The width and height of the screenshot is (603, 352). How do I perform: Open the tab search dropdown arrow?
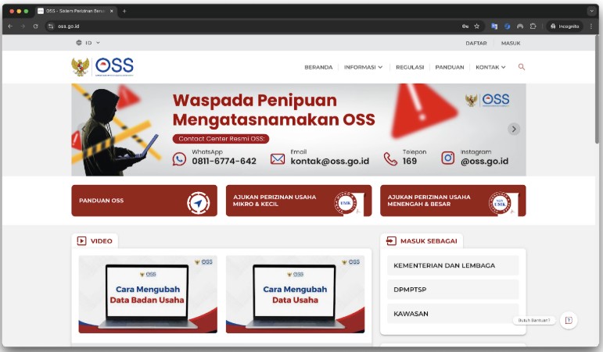tap(591, 11)
